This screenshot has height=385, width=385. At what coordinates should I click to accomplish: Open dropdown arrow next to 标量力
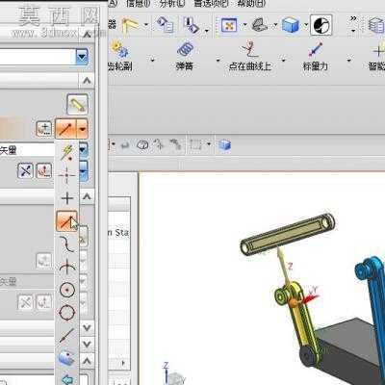(349, 60)
